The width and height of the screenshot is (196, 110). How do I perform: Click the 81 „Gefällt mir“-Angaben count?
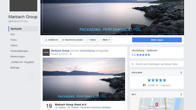pos(157,85)
